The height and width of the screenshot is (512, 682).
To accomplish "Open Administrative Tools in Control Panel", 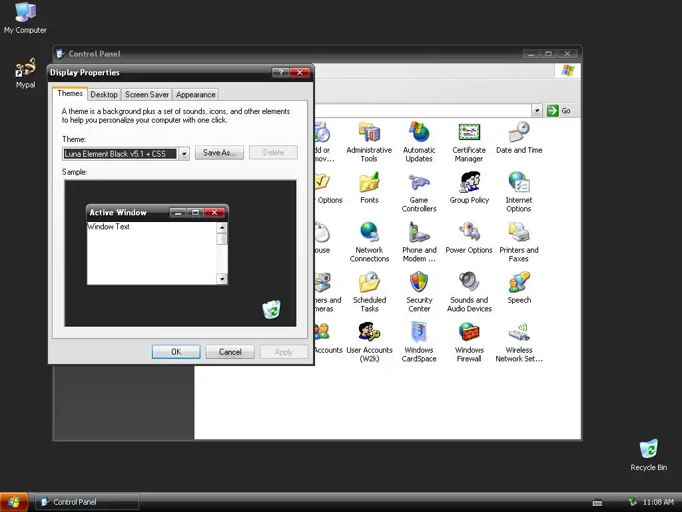I will pyautogui.click(x=369, y=142).
